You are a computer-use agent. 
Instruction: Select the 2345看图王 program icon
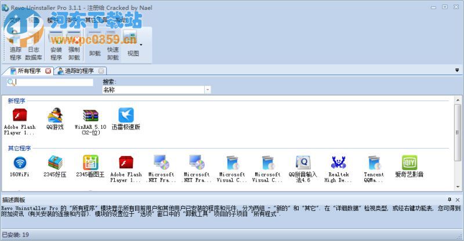pyautogui.click(x=90, y=166)
